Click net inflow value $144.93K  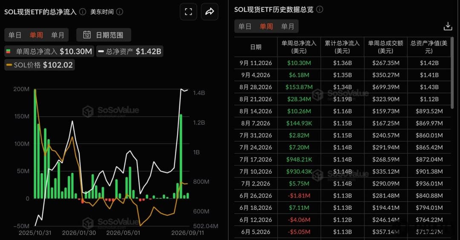(x=299, y=123)
